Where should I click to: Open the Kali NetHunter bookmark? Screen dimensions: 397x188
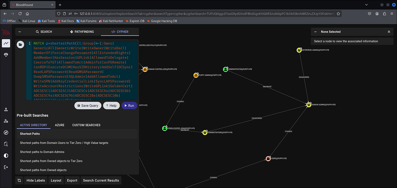pyautogui.click(x=111, y=21)
